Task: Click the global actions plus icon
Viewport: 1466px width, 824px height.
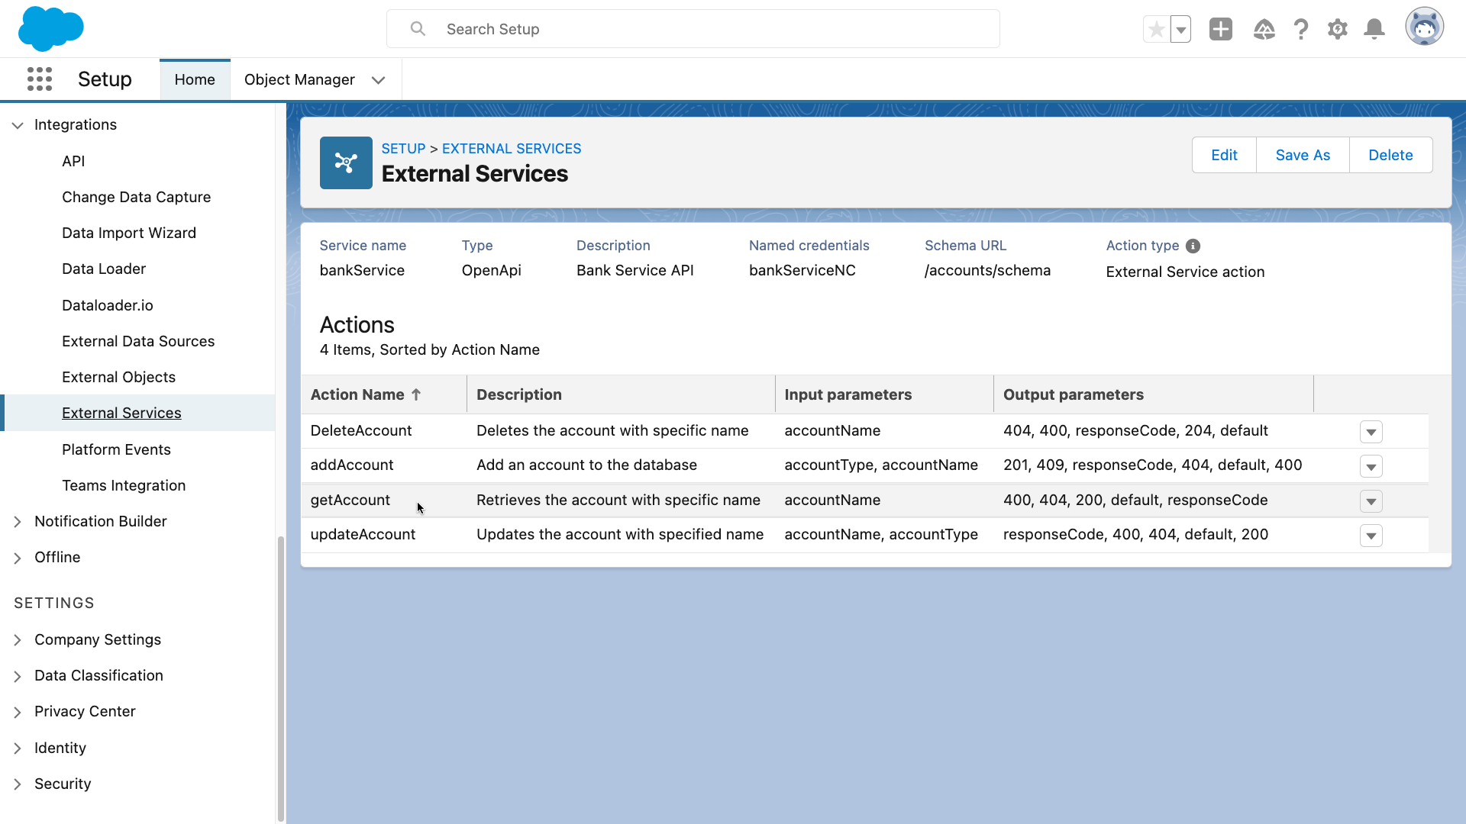Action: 1220,29
